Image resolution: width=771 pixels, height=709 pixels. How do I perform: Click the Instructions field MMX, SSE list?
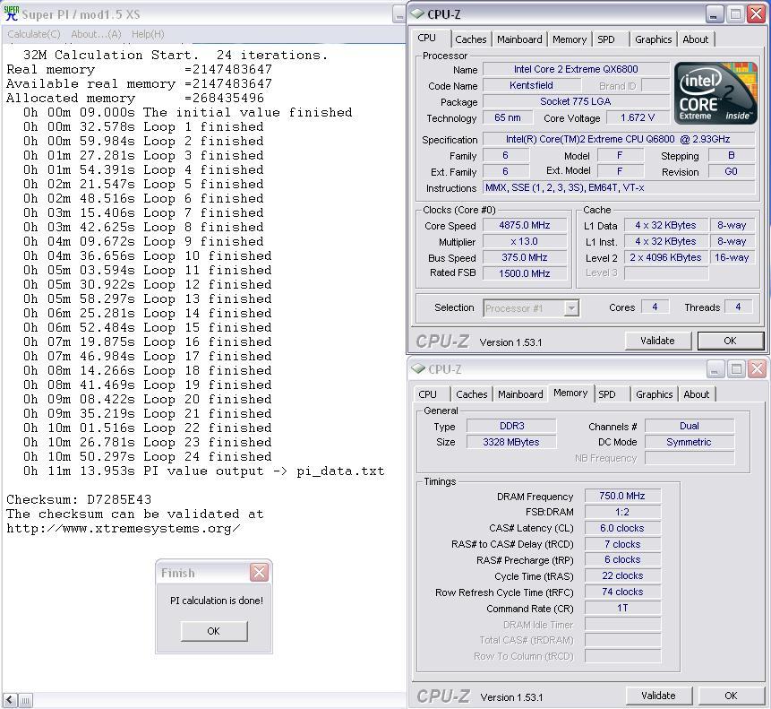[618, 187]
